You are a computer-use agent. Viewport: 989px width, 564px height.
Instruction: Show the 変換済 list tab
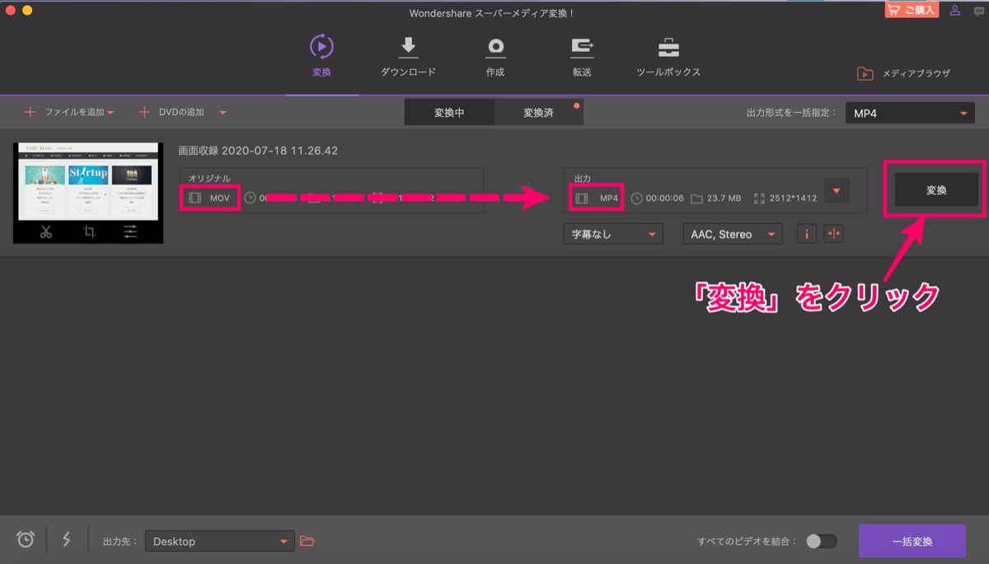click(539, 113)
